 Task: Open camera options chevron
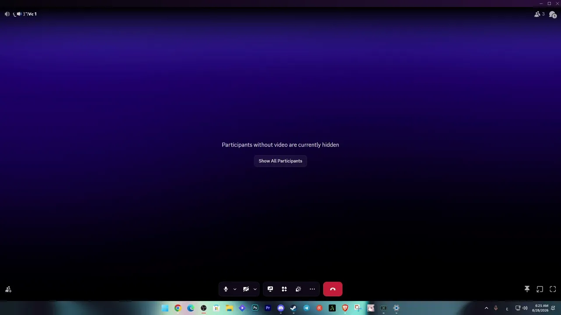point(255,289)
